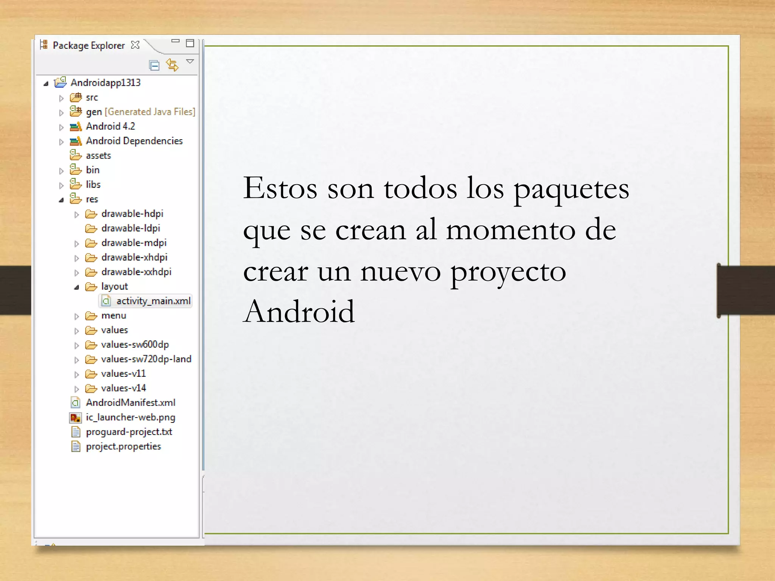Expand the menu folder arrow
This screenshot has width=775, height=581.
point(76,316)
